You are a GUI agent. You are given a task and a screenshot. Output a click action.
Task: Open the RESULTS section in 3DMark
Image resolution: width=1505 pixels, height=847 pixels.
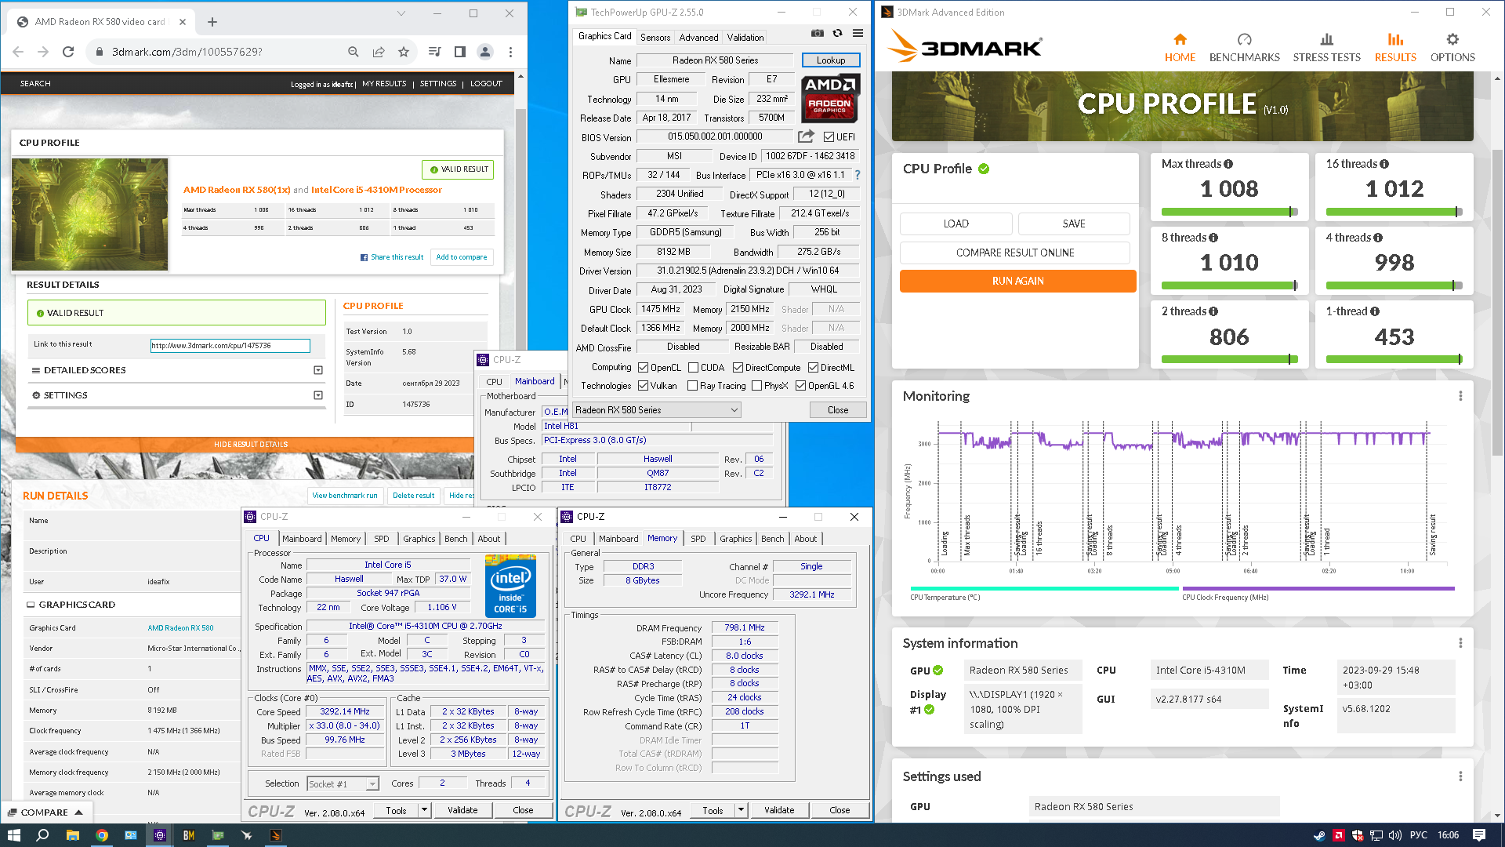click(1395, 47)
